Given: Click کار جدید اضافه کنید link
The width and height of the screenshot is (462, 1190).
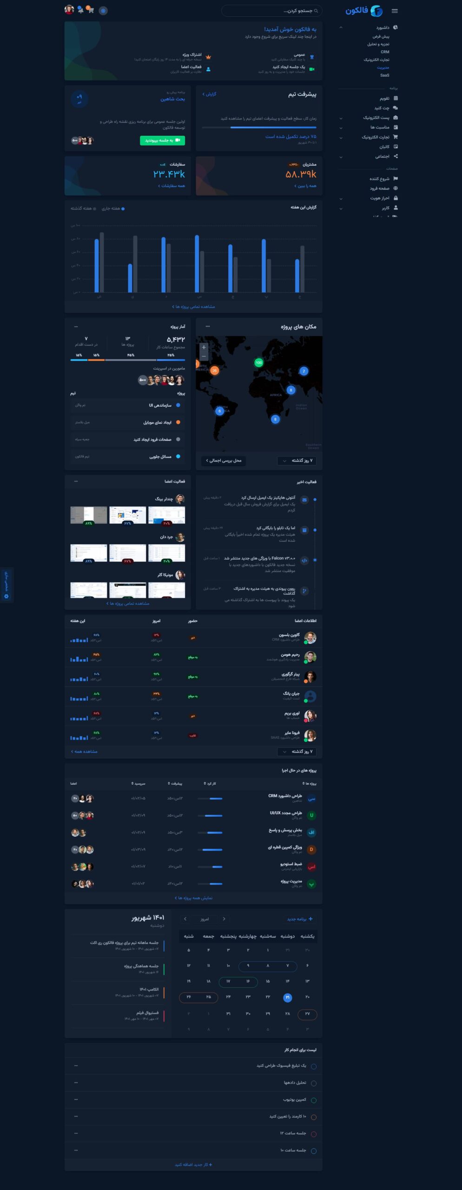Looking at the screenshot, I should (193, 1165).
